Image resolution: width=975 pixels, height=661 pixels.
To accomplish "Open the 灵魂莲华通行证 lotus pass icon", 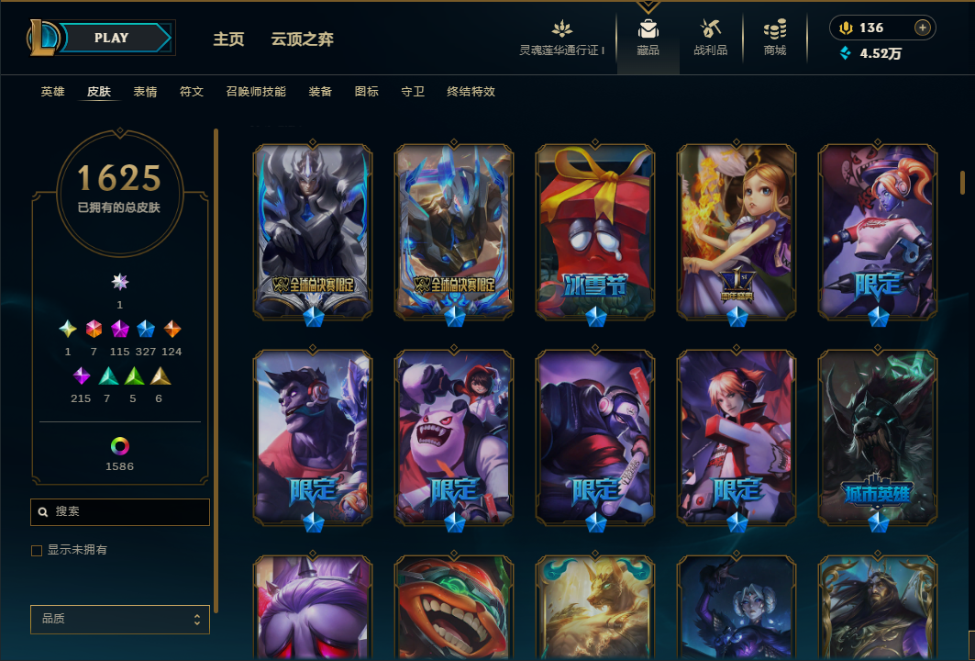I will (x=562, y=28).
